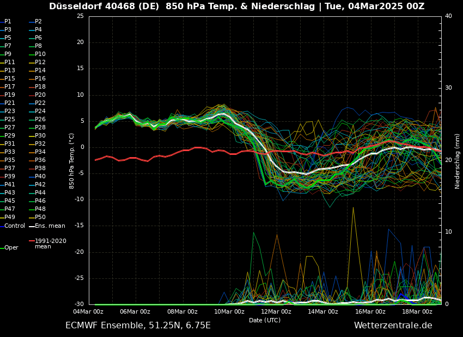Click the Date (UTC) axis label
This screenshot has width=463, height=337.
click(x=265, y=320)
